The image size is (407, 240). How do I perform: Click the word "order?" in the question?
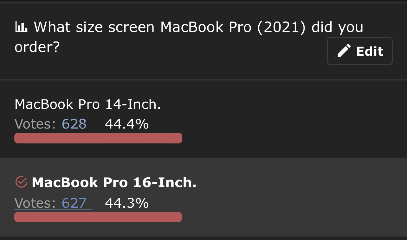pyautogui.click(x=37, y=47)
